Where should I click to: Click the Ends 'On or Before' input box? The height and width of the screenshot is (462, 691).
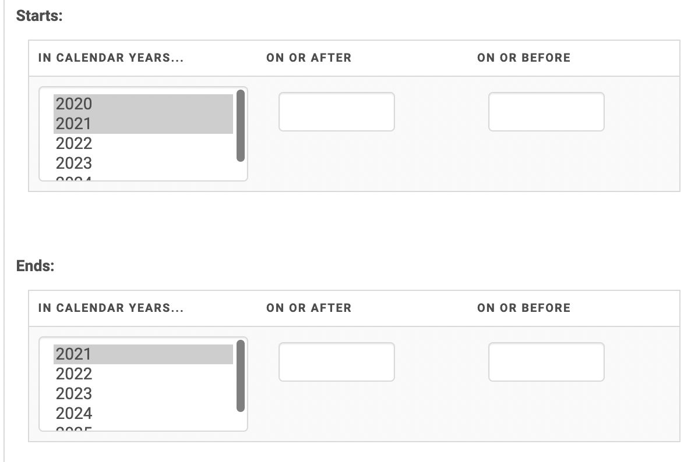click(546, 362)
